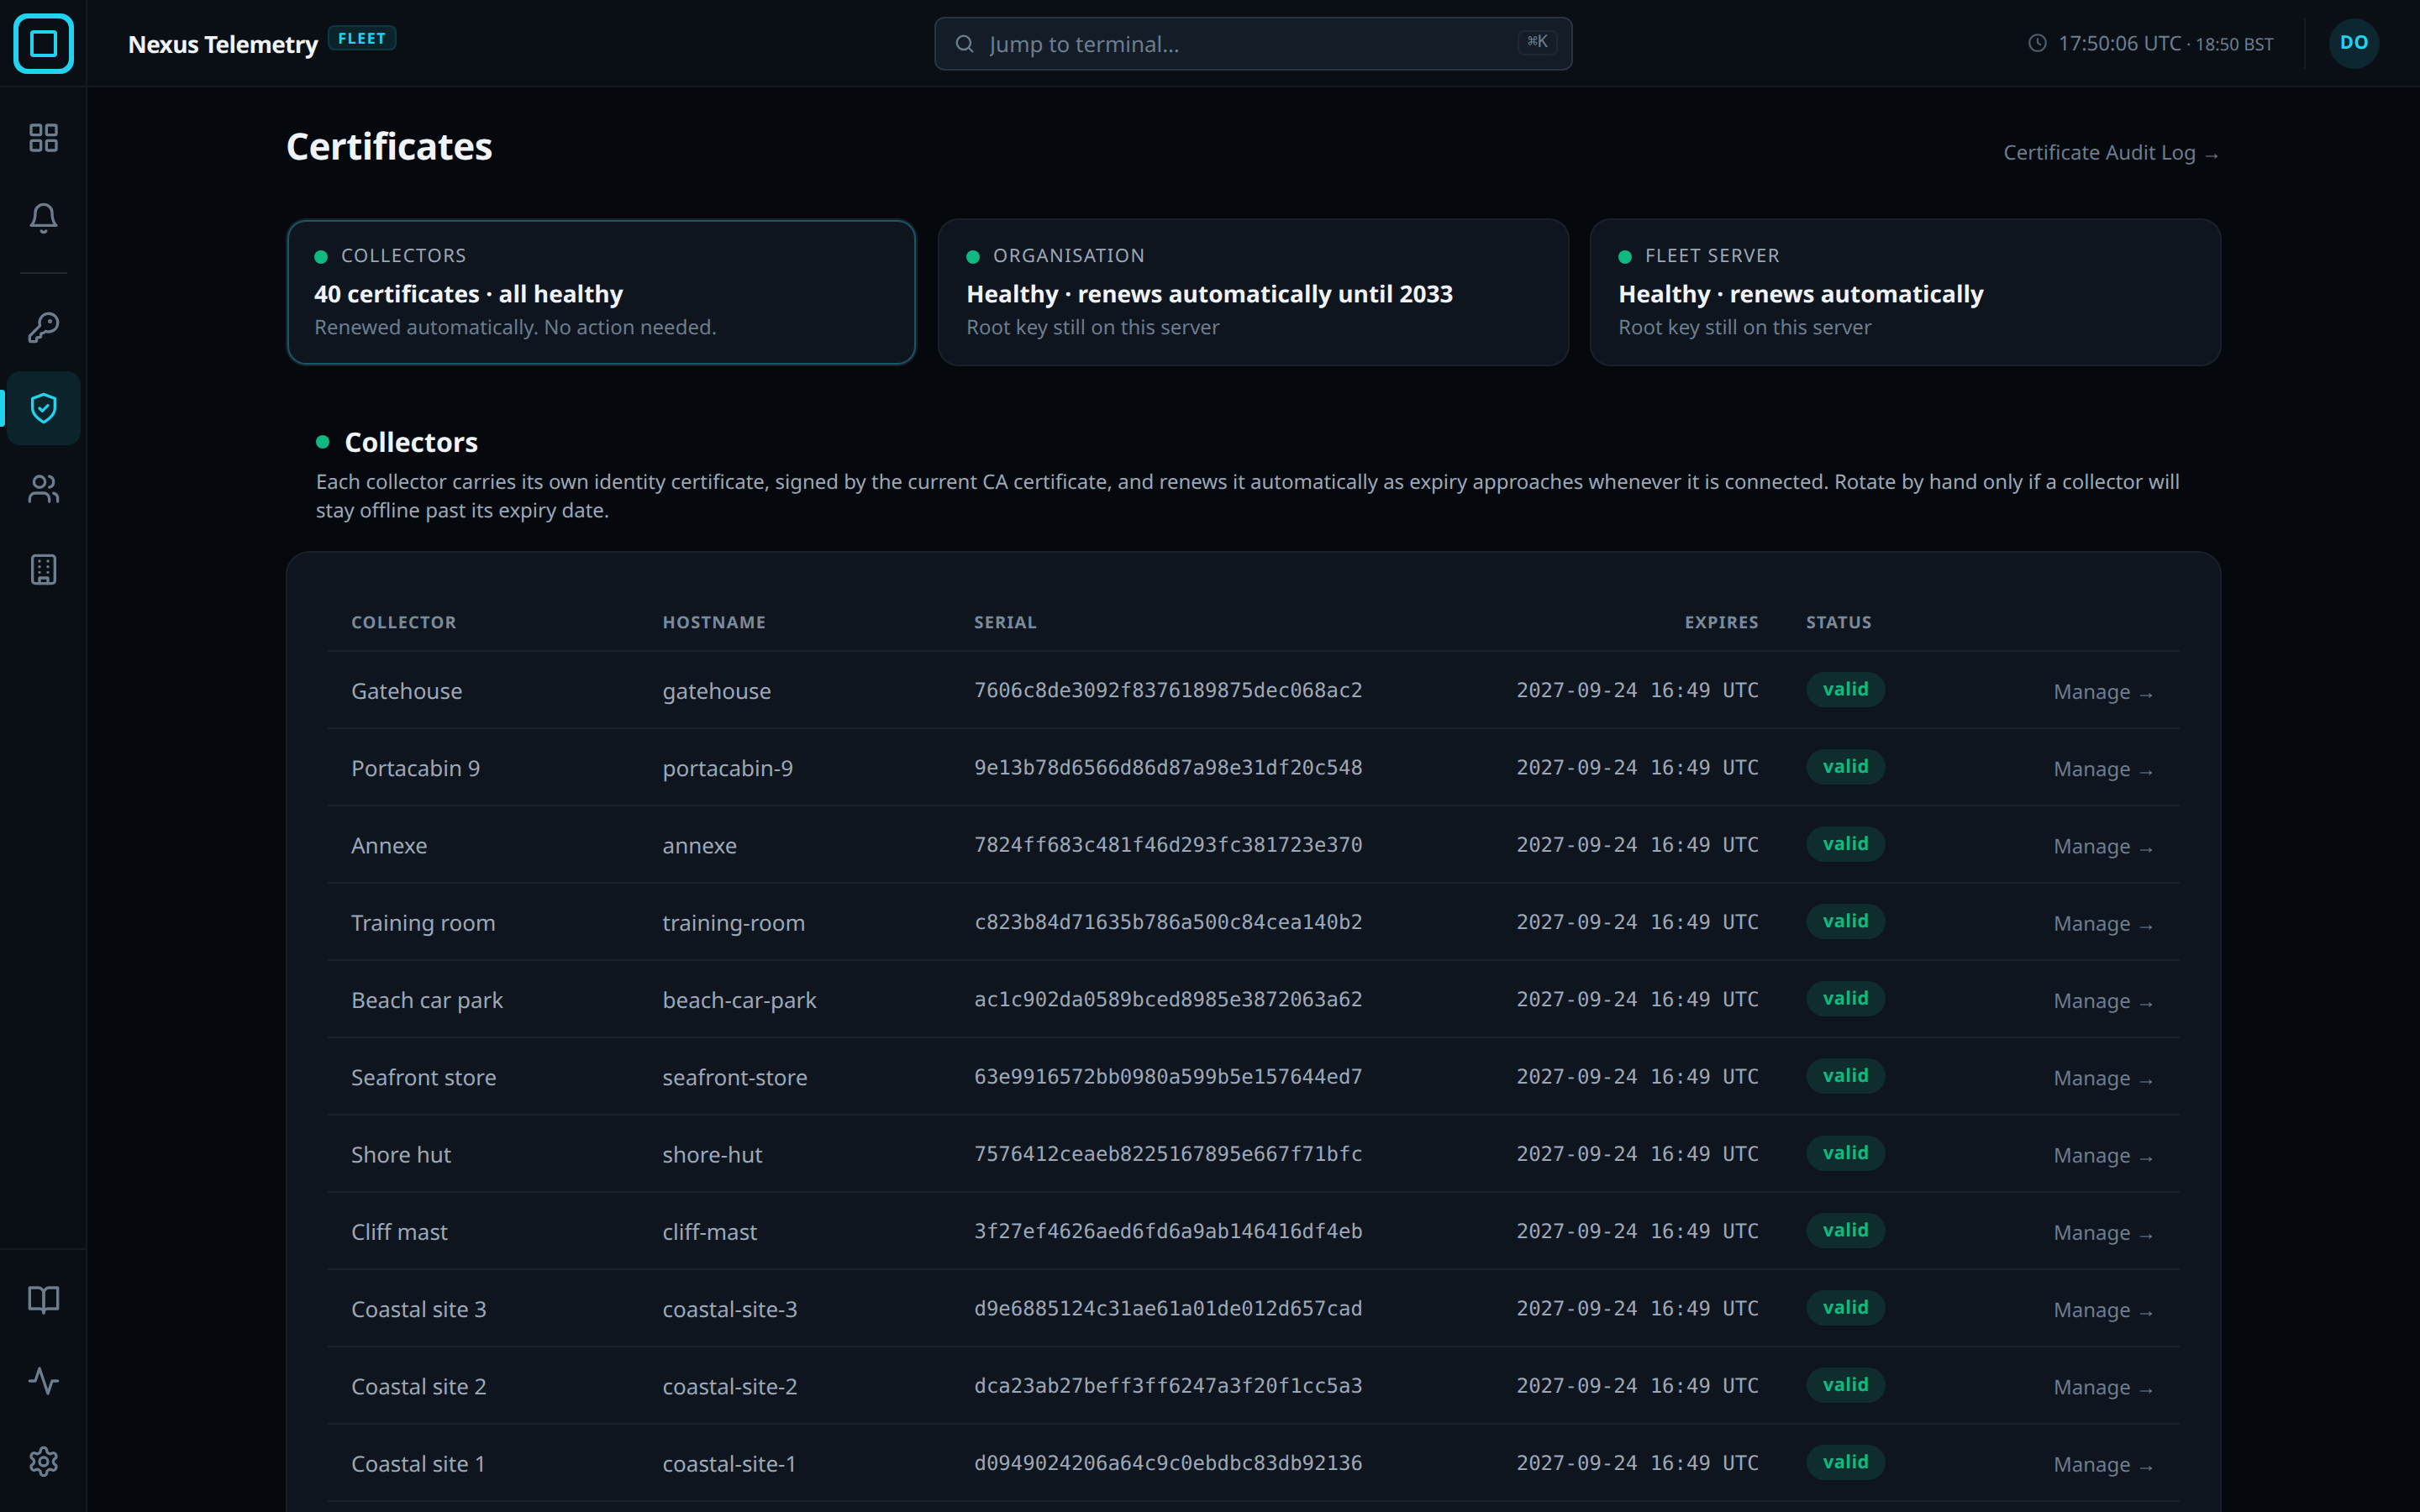Click Manage for Cliff mast
The height and width of the screenshot is (1512, 2420).
[x=2102, y=1233]
